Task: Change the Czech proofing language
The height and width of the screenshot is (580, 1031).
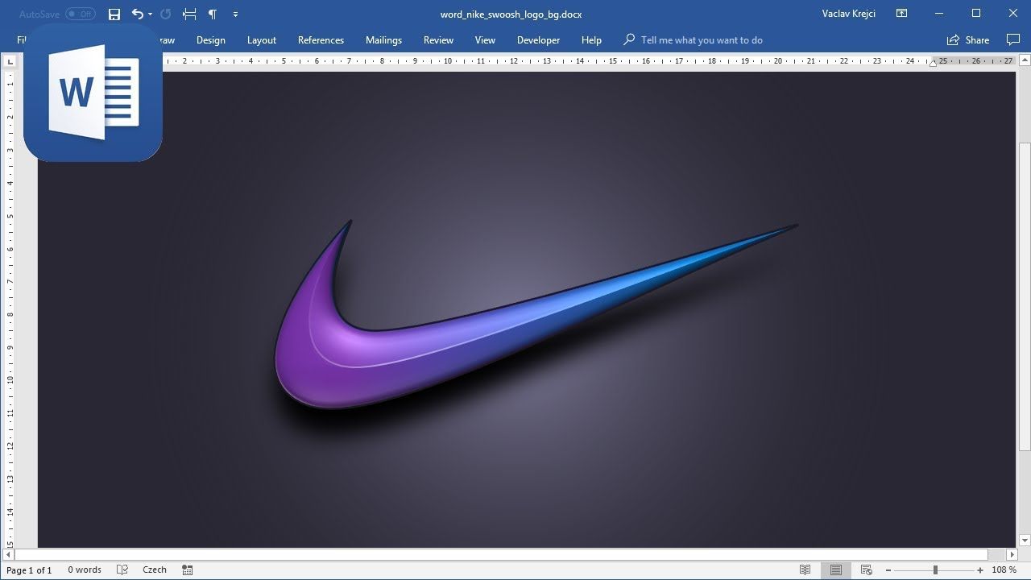Action: 155,570
